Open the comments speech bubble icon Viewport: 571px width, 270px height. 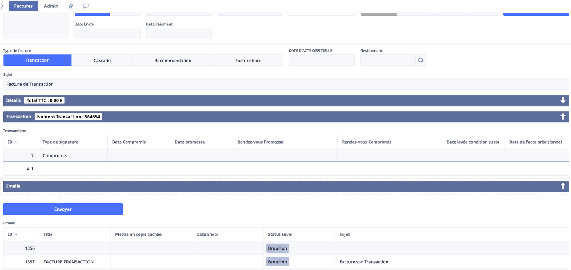[85, 6]
